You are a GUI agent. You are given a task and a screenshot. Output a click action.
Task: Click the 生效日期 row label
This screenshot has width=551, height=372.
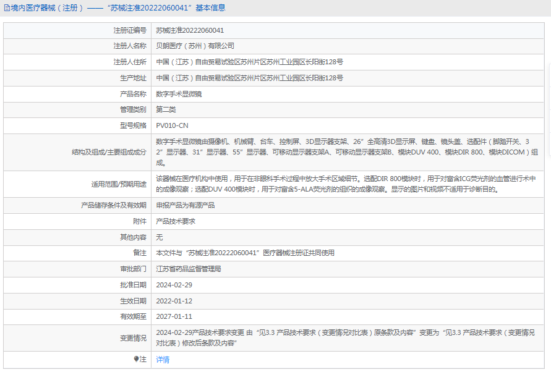tap(133, 301)
